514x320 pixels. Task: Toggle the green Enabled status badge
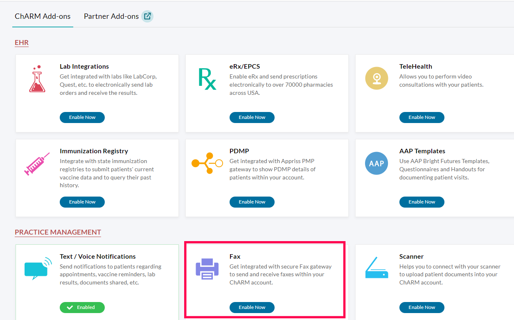(x=82, y=307)
